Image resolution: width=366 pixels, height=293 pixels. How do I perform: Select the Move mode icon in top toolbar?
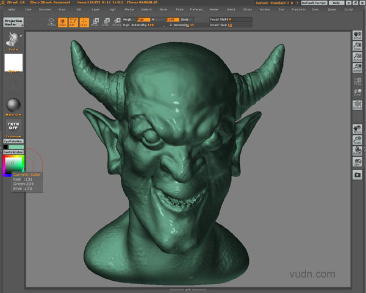(95, 23)
